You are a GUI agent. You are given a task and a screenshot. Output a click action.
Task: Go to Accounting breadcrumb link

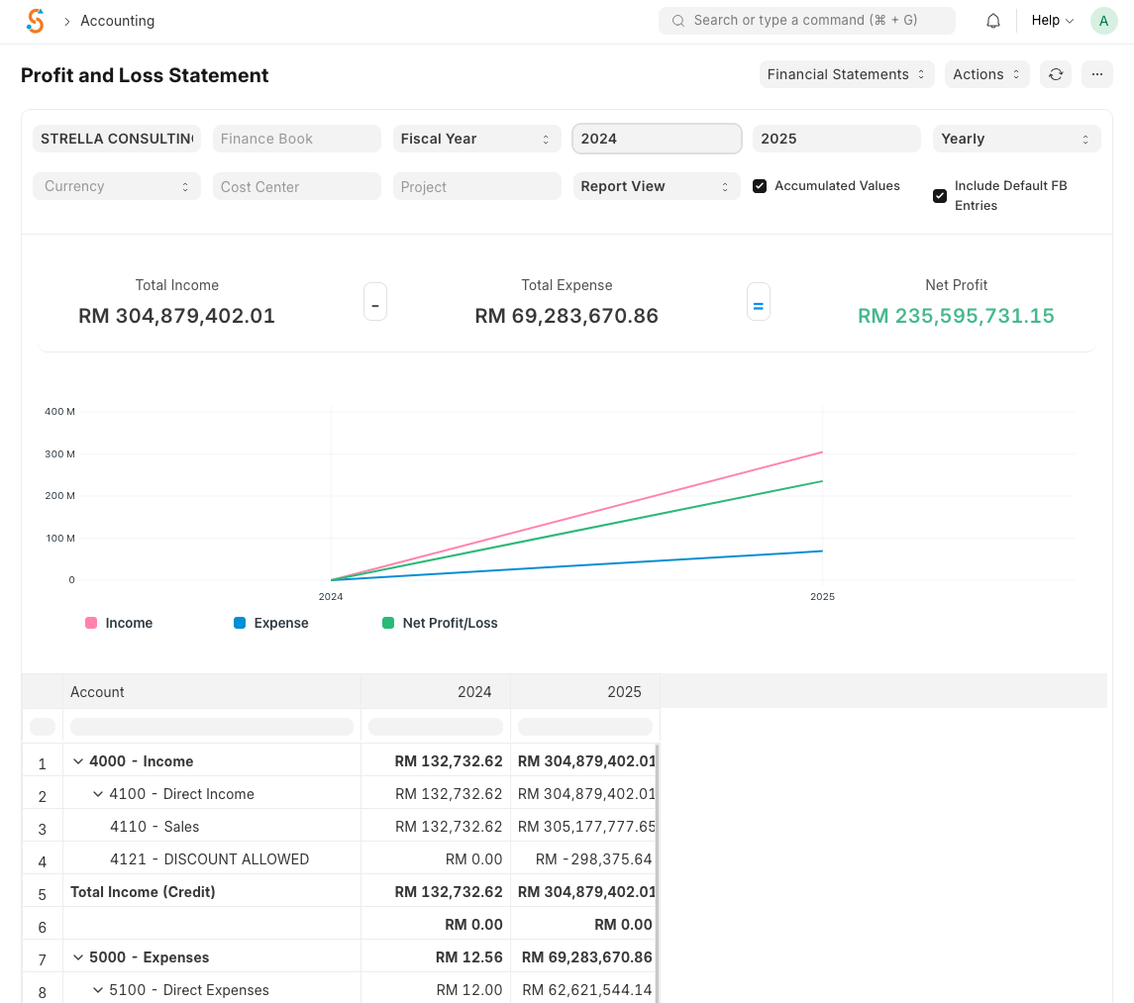[x=117, y=21]
